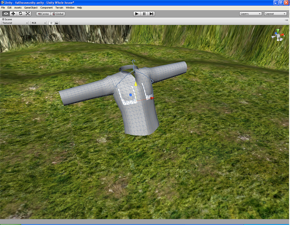Click the scene gizmo's red X axis cone
The width and height of the screenshot is (290, 225).
pos(282,35)
